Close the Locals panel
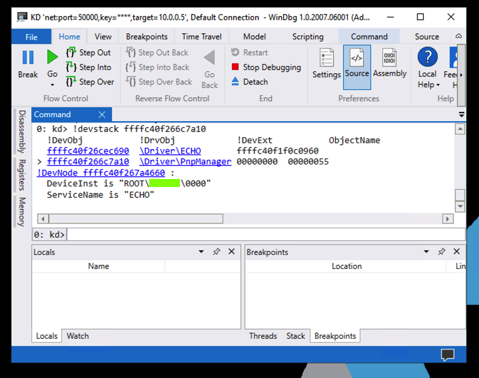The height and width of the screenshot is (378, 479). click(232, 252)
